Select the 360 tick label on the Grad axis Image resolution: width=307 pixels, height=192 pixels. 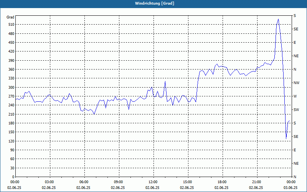pyautogui.click(x=12, y=70)
